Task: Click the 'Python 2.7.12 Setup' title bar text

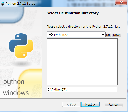Action: pos(21,4)
